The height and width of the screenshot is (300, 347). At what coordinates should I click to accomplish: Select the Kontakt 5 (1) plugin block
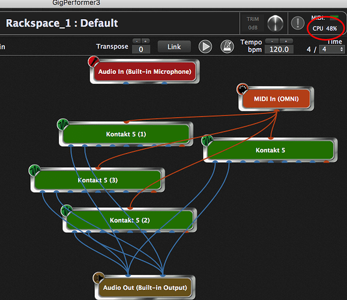126,134
